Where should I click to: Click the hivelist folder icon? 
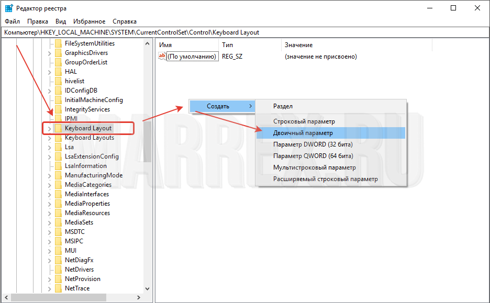58,81
